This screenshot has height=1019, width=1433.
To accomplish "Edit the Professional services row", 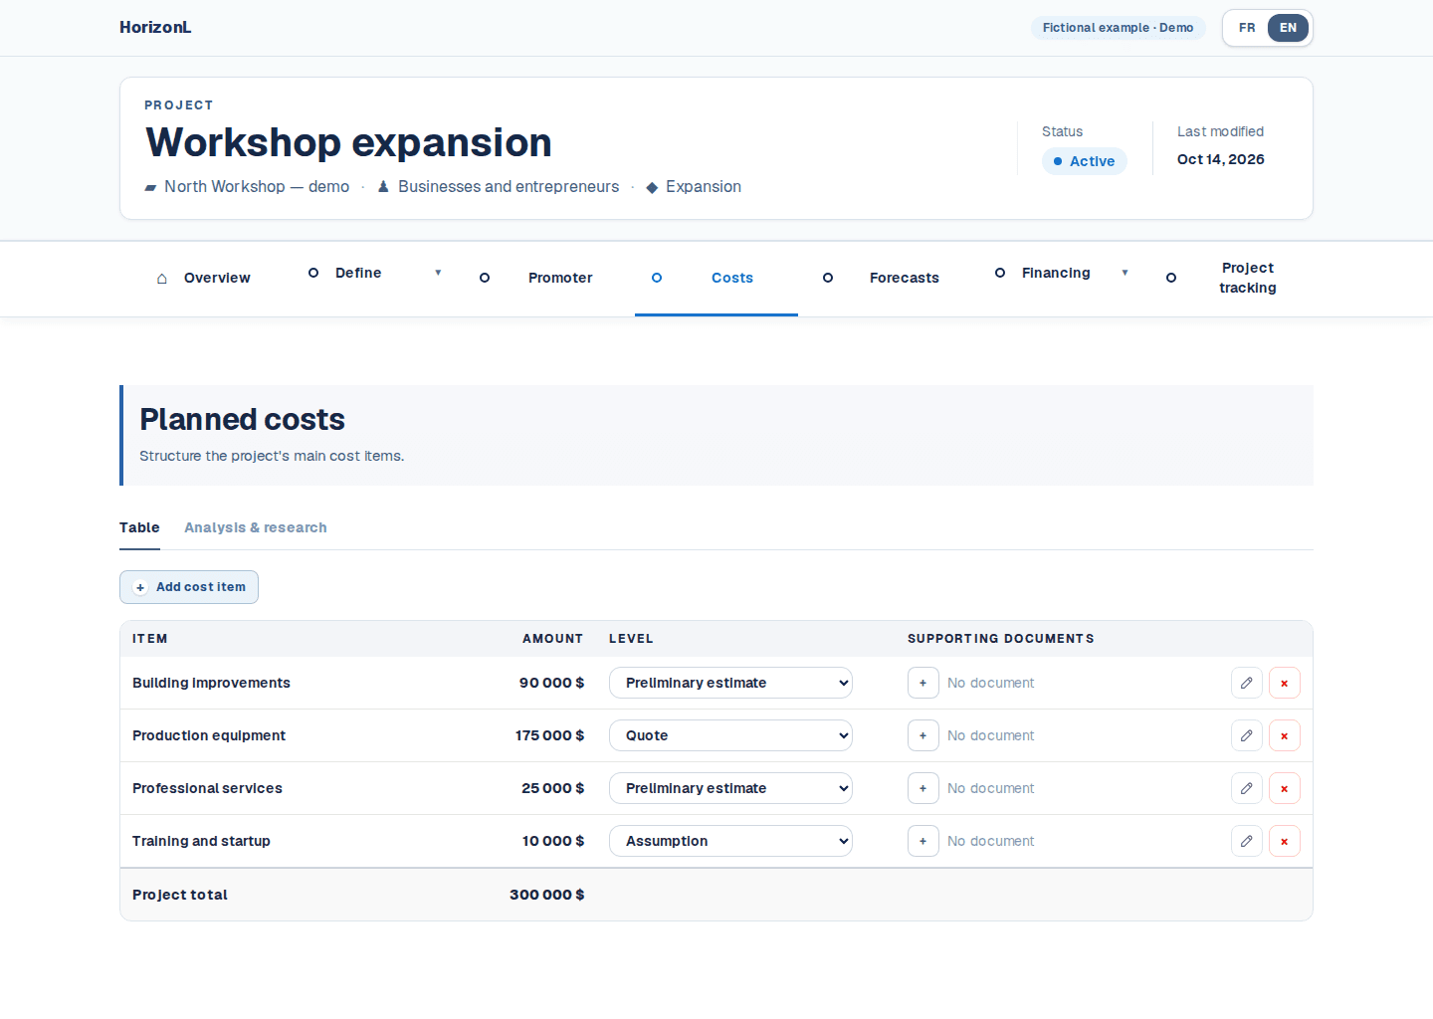I will (x=1247, y=788).
